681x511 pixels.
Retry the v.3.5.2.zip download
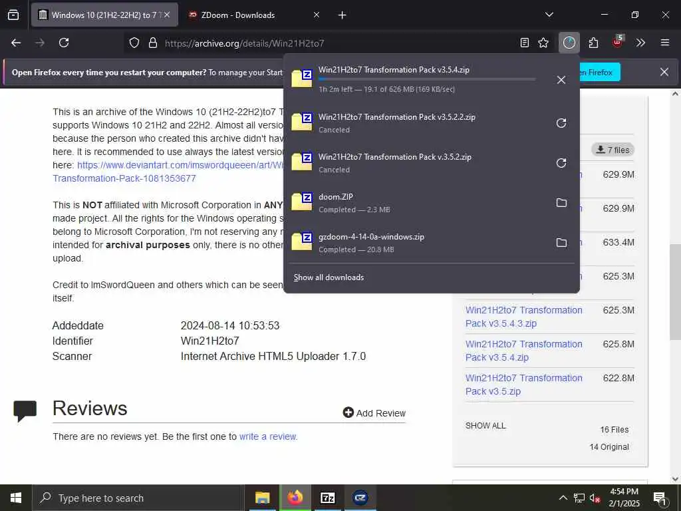pos(561,163)
